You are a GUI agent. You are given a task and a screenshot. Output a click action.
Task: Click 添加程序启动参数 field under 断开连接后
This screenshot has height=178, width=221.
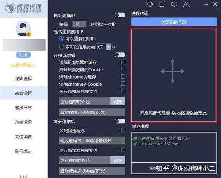(92, 171)
